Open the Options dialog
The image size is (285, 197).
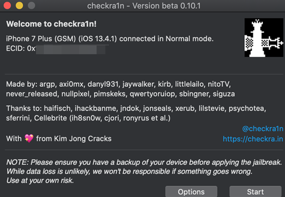(x=191, y=192)
